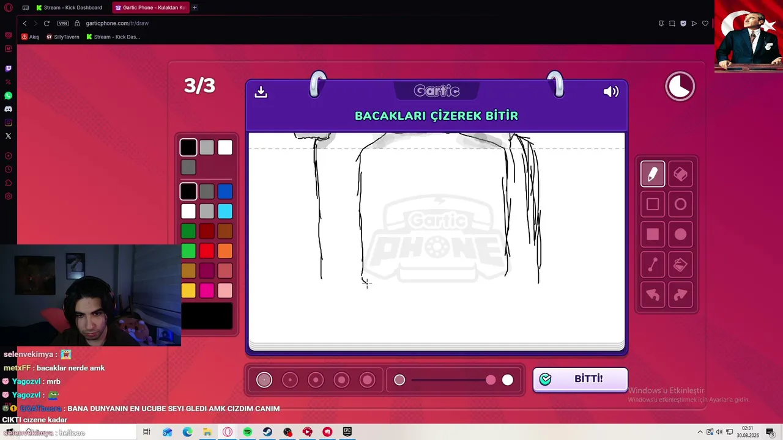Select the smallest brush size
This screenshot has width=783, height=440.
pos(264,380)
